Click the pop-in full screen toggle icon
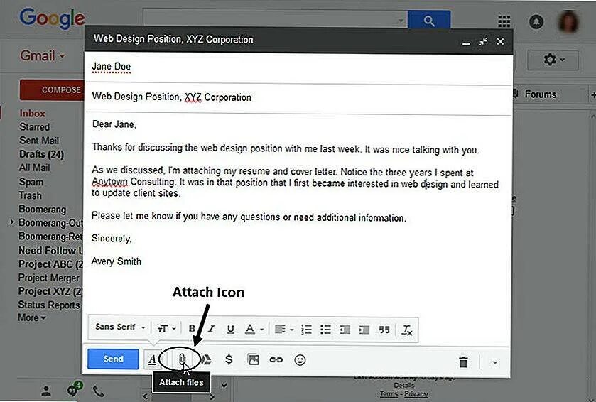Image resolution: width=596 pixels, height=402 pixels. (x=483, y=41)
